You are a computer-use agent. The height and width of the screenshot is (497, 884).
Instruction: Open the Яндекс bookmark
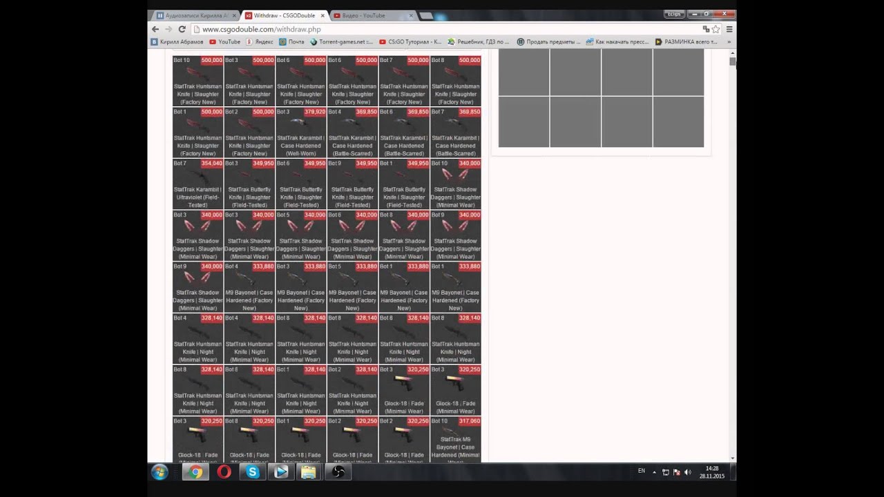[260, 41]
